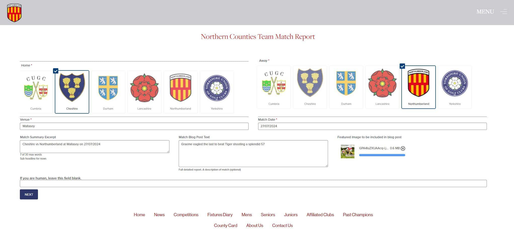Click the uploaded file name GPA4luZXUAAcq
Image resolution: width=514 pixels, height=233 pixels.
[x=373, y=148]
